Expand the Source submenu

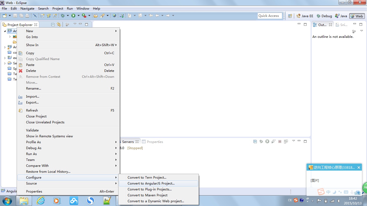[x=68, y=183]
